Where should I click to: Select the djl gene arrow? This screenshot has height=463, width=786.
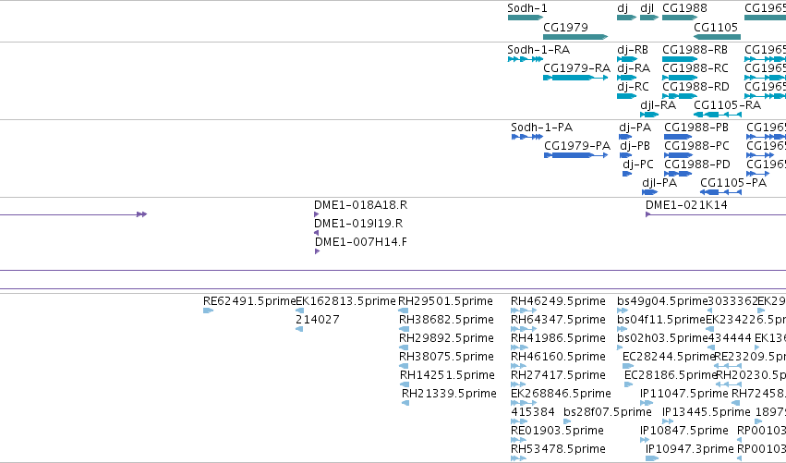click(649, 18)
